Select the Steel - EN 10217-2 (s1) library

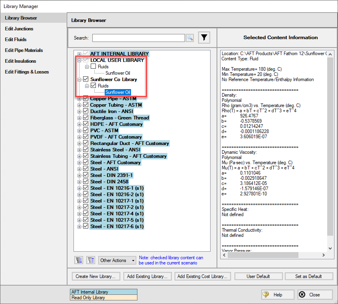[x=117, y=207]
